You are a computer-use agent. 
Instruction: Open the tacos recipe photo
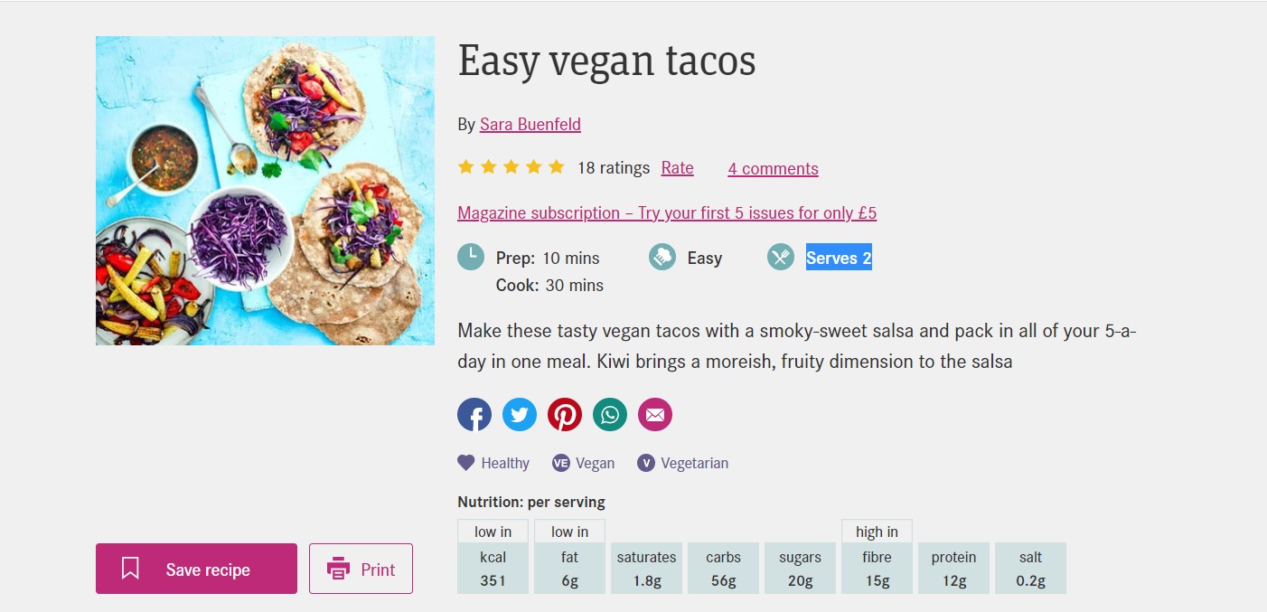(x=265, y=190)
